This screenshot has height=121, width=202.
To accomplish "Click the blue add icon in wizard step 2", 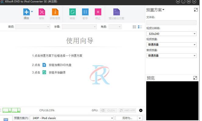I will [44, 65].
